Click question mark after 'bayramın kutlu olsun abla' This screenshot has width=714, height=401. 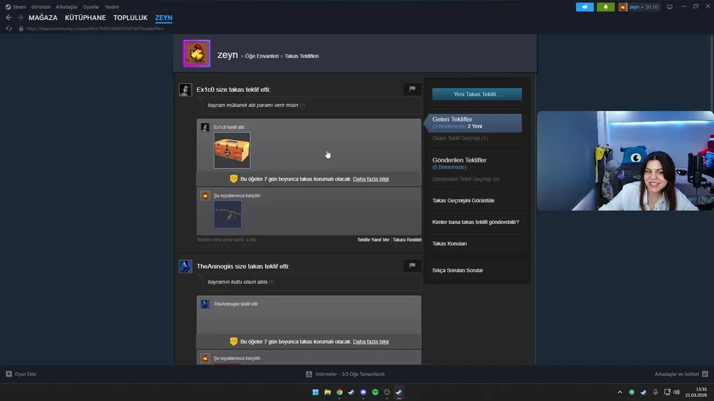272,282
